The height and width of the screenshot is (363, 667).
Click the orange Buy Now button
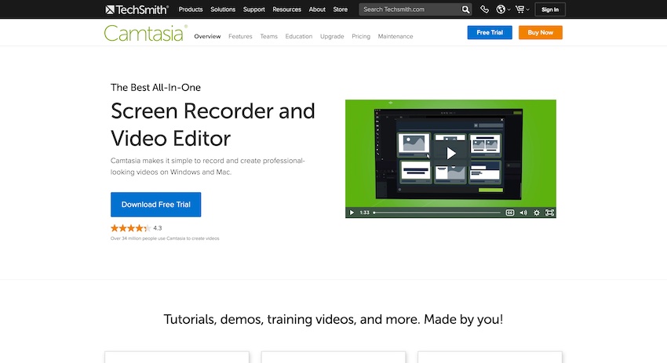540,32
